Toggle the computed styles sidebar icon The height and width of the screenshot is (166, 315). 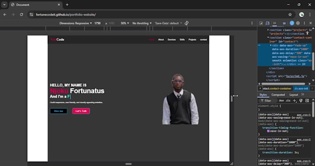(307, 101)
